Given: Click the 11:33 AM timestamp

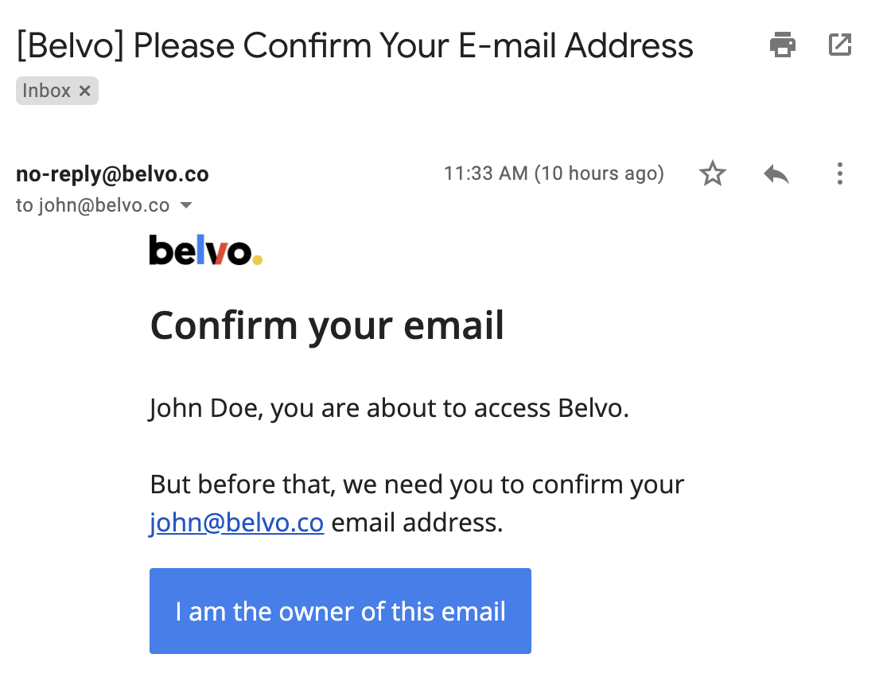Looking at the screenshot, I should pos(485,173).
